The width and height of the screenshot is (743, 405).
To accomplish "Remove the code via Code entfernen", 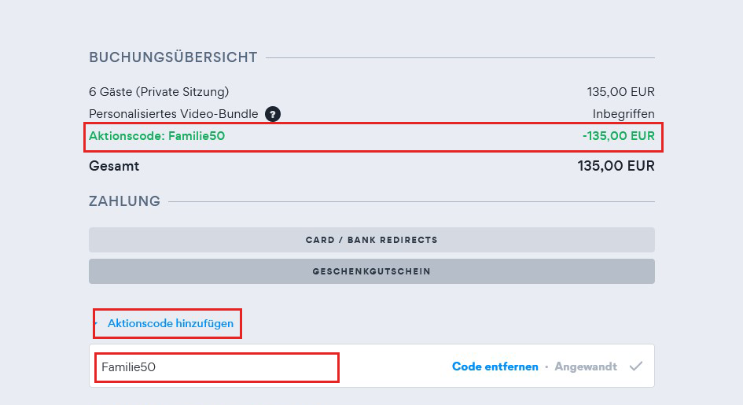I will (x=495, y=366).
